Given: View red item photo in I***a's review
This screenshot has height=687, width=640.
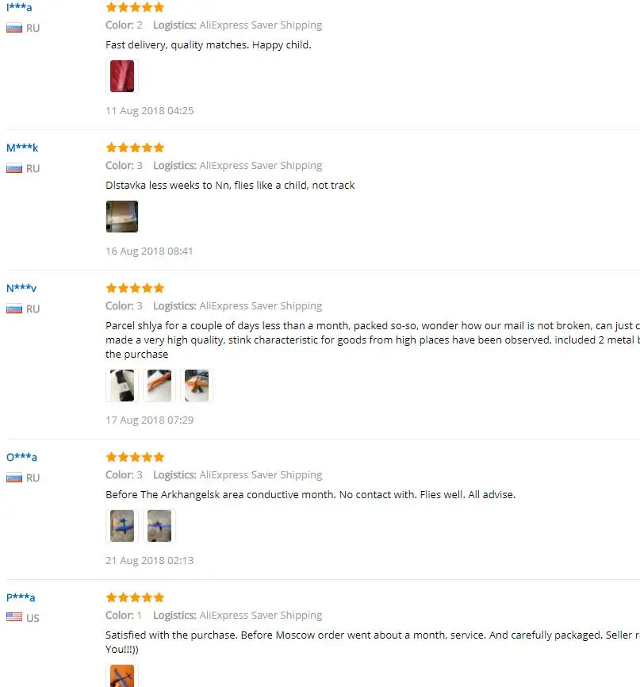Looking at the screenshot, I should coord(122,76).
